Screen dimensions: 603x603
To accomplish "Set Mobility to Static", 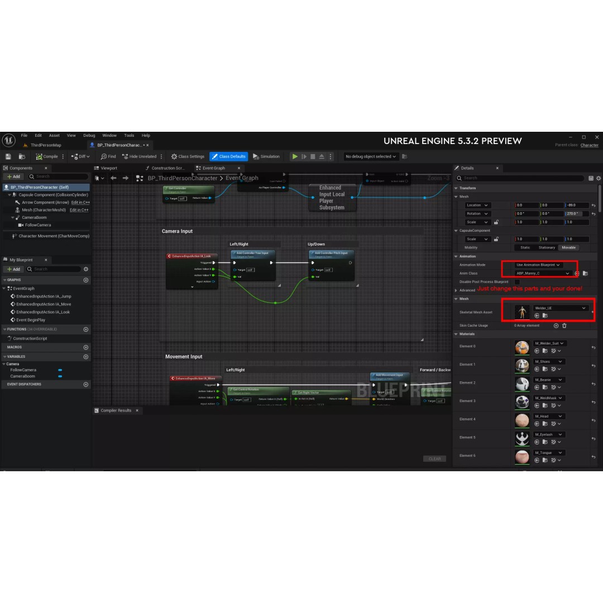I will tap(525, 248).
